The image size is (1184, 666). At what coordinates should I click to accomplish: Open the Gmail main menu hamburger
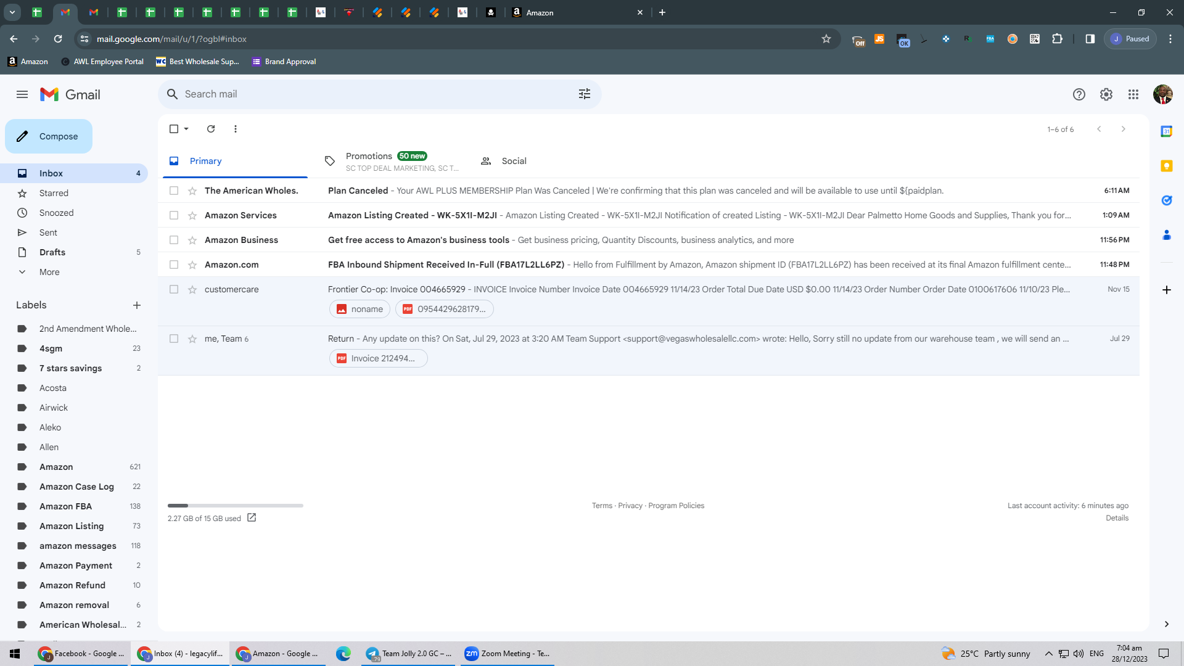tap(22, 94)
